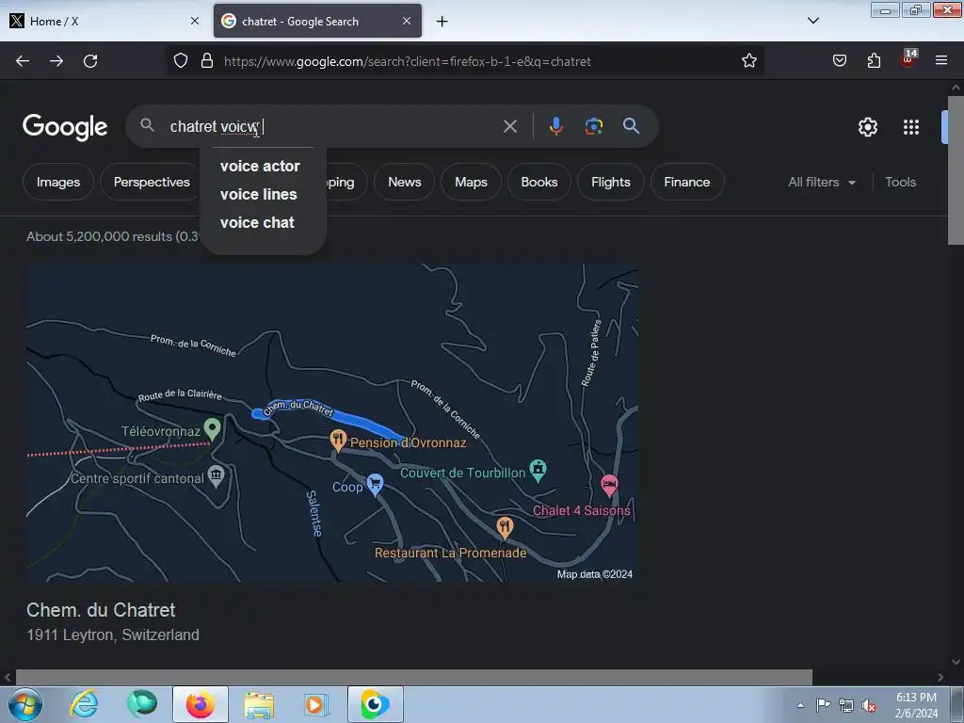This screenshot has width=964, height=723.
Task: Reload the current page
Action: pos(90,61)
